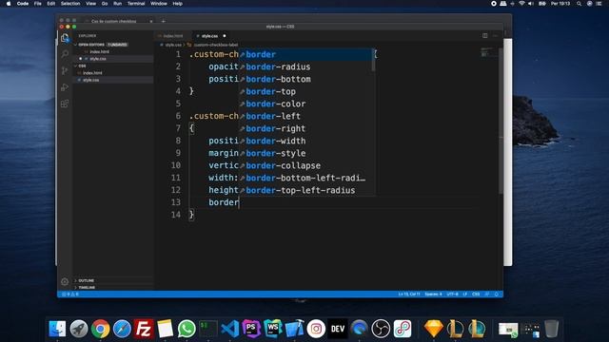The image size is (609, 342).
Task: Open the Selection menu
Action: (70, 4)
